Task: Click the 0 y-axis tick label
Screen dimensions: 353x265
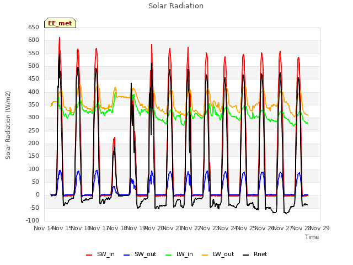Action: [x=38, y=195]
